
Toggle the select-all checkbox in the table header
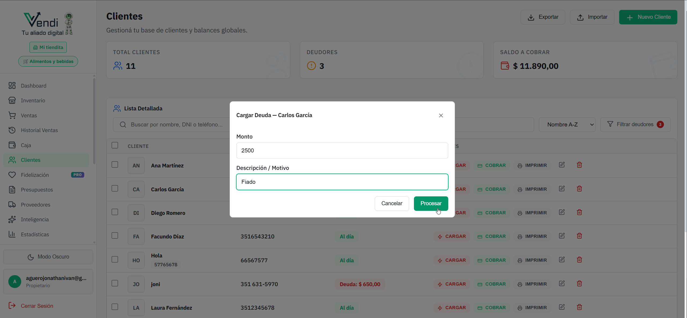point(115,145)
